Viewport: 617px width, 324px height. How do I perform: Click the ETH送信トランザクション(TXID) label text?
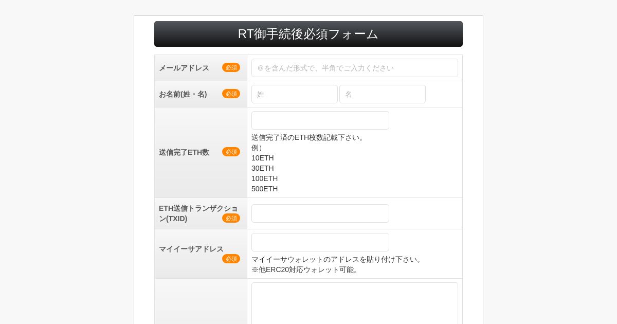coord(198,213)
